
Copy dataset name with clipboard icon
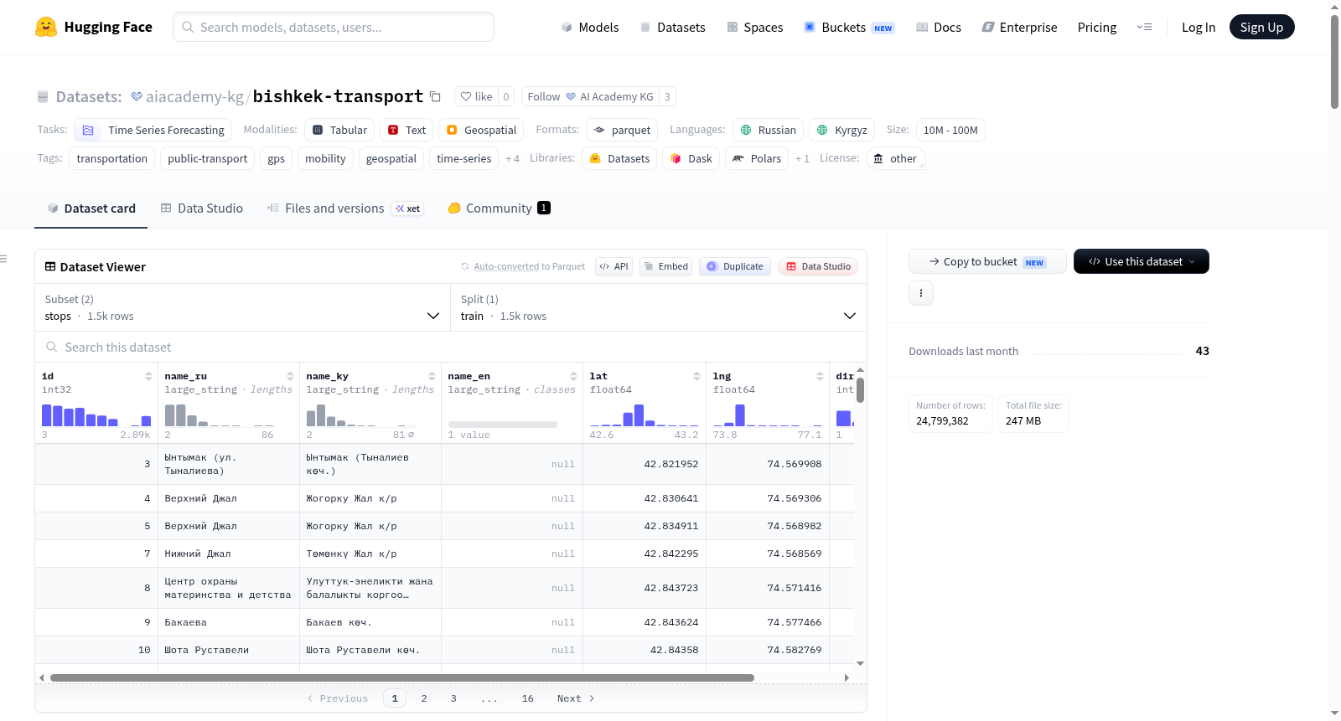435,96
